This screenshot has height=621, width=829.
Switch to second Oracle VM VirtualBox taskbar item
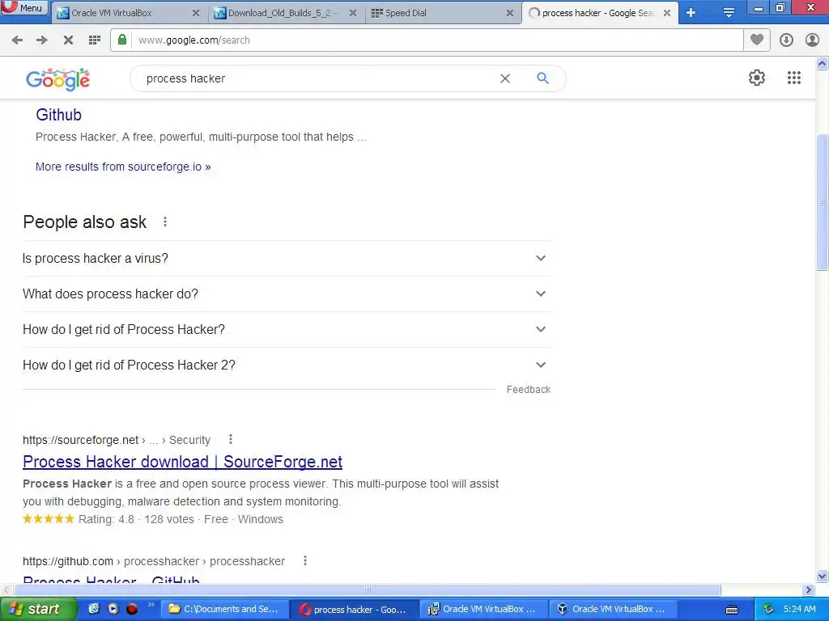614,610
